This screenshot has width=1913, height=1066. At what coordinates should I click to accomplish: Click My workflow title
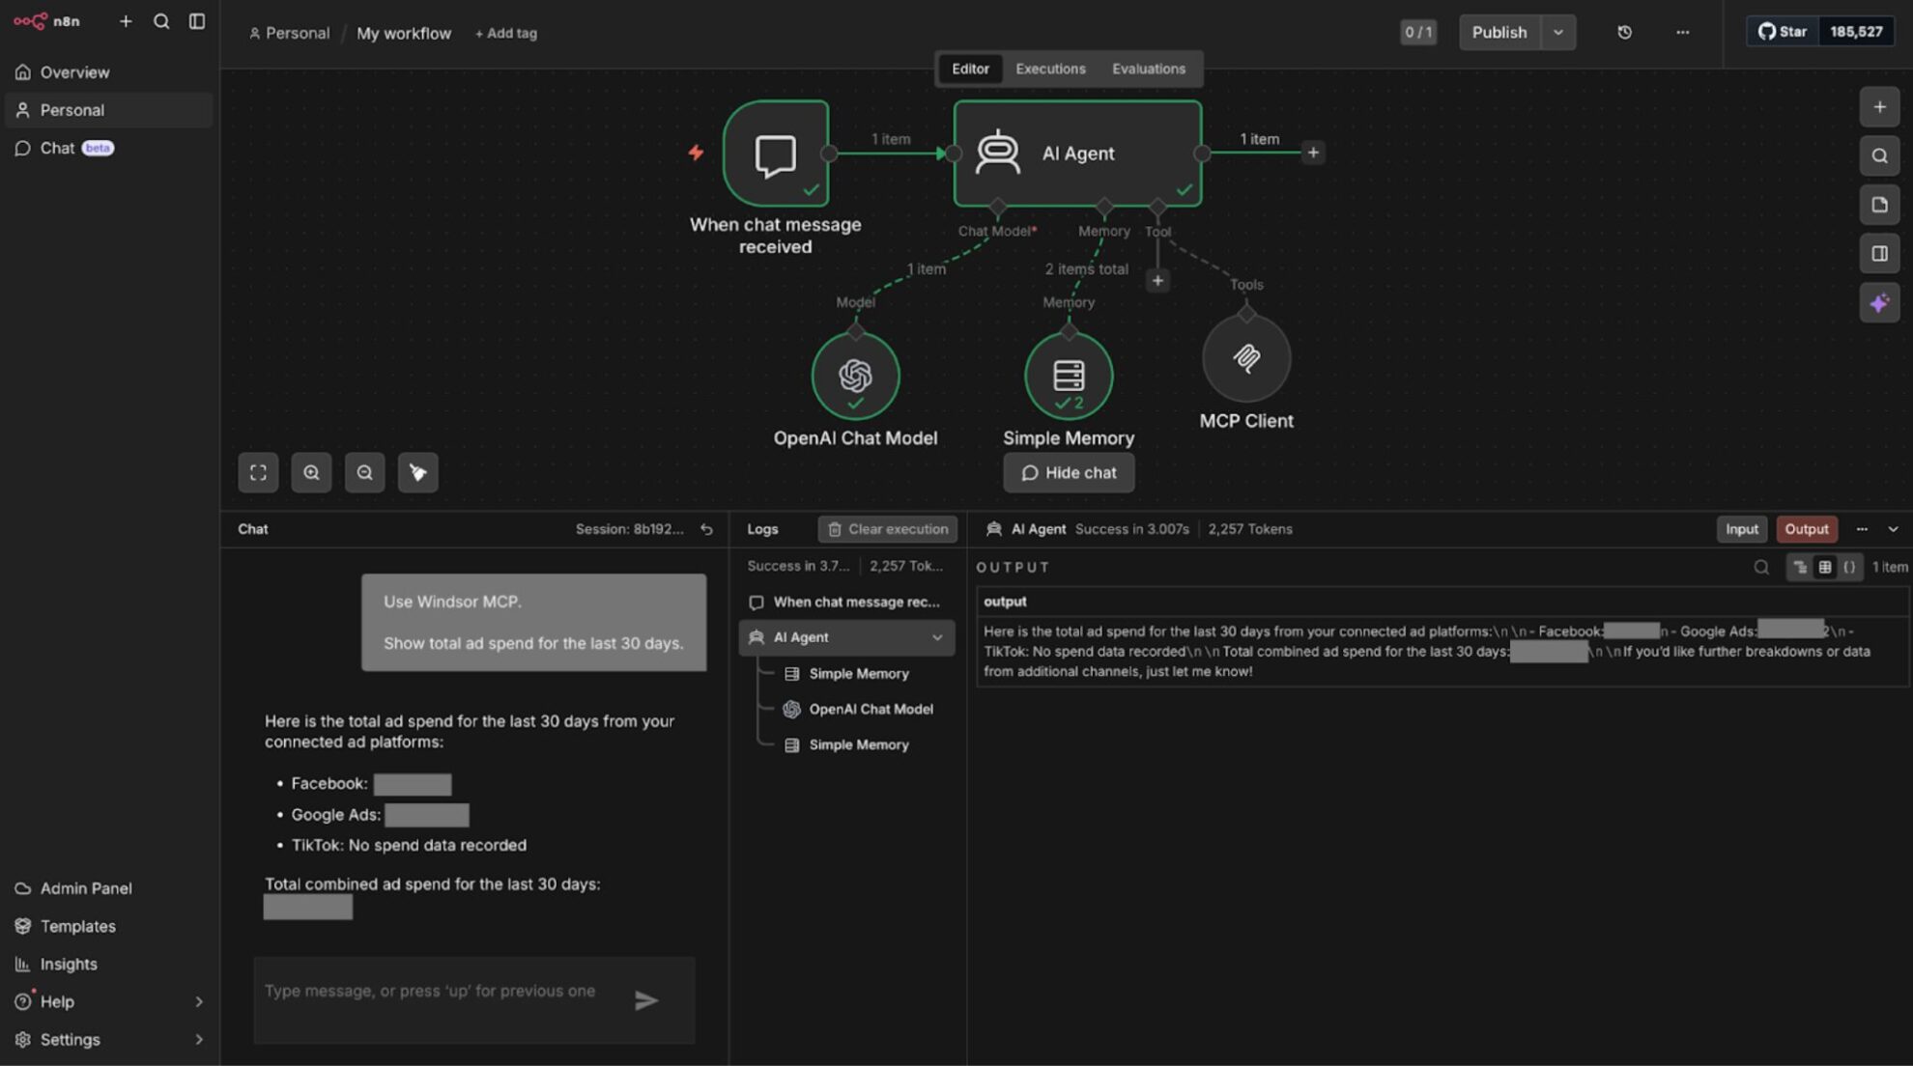pyautogui.click(x=404, y=33)
